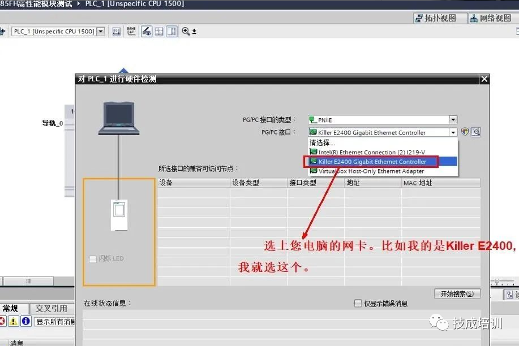
Task: Click the red error filter icon
Action: 2,321
